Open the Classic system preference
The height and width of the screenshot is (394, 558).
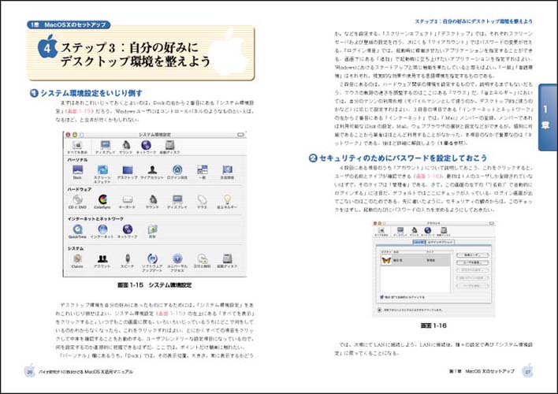(76, 258)
